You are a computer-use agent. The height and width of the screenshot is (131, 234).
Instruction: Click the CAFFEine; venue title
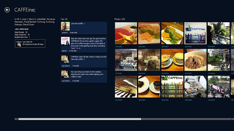click(25, 10)
